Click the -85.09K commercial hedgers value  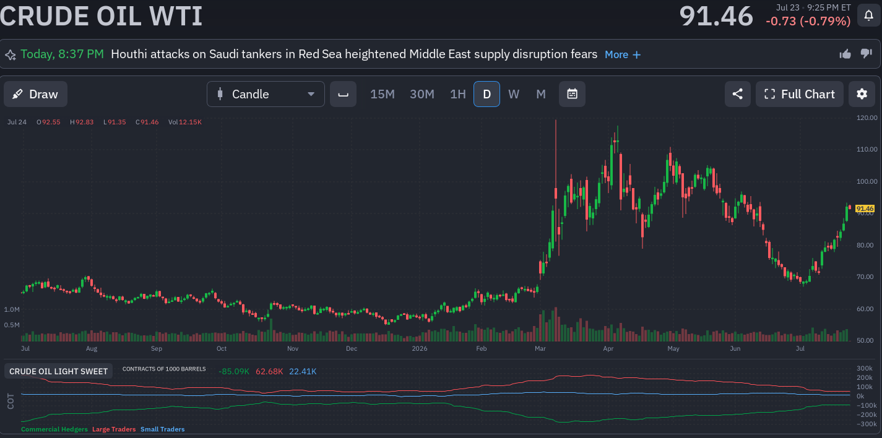(234, 371)
